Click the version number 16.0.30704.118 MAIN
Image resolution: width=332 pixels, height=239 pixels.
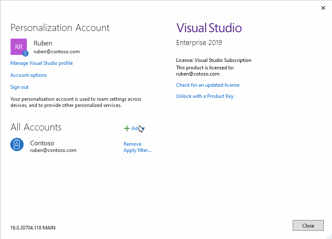coord(32,227)
